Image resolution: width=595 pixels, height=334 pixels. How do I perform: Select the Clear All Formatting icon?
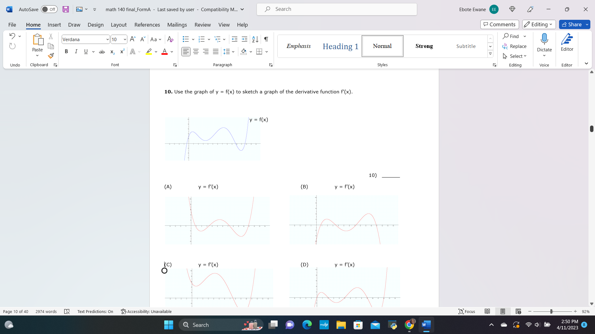(x=170, y=39)
